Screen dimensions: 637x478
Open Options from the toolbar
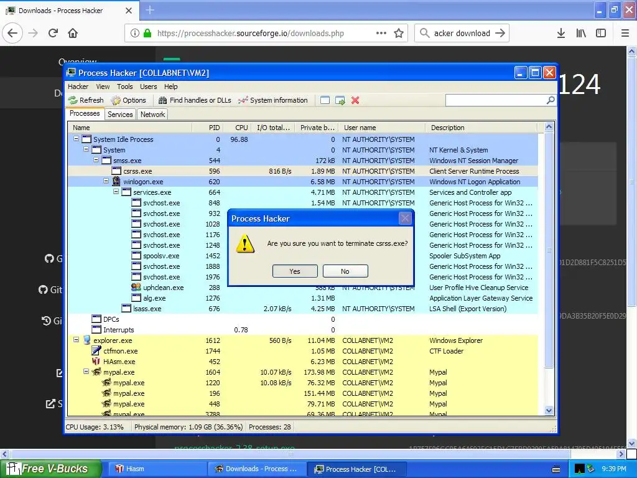[x=128, y=100]
